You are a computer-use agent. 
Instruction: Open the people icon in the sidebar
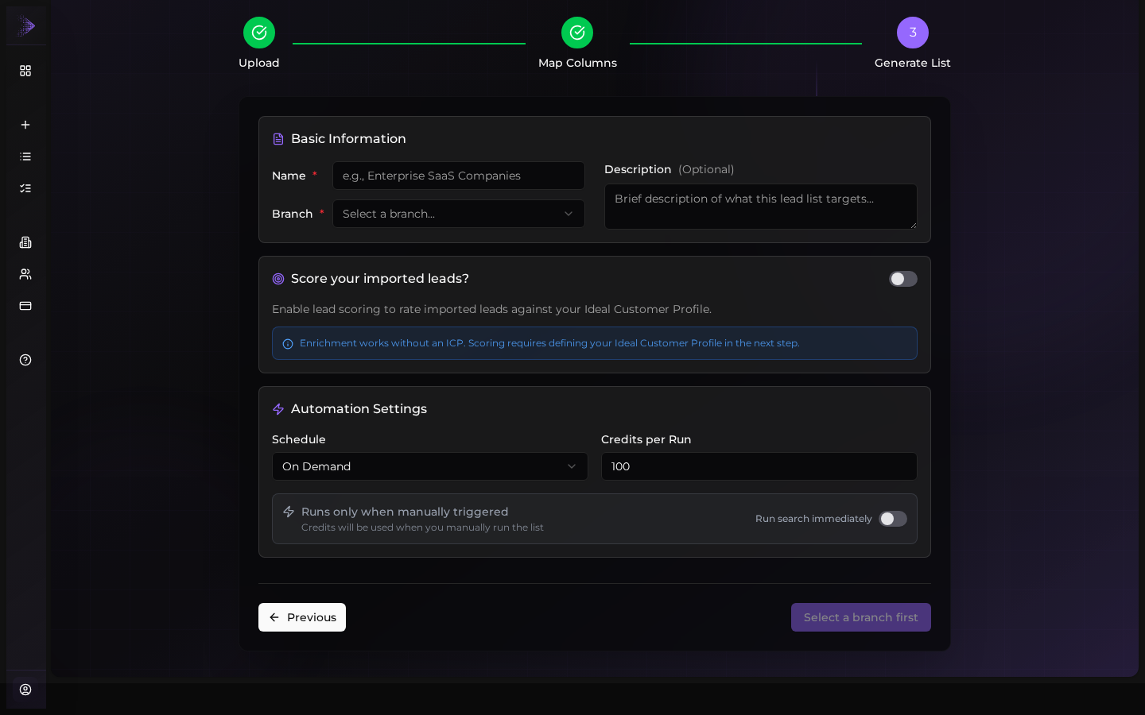coord(25,274)
